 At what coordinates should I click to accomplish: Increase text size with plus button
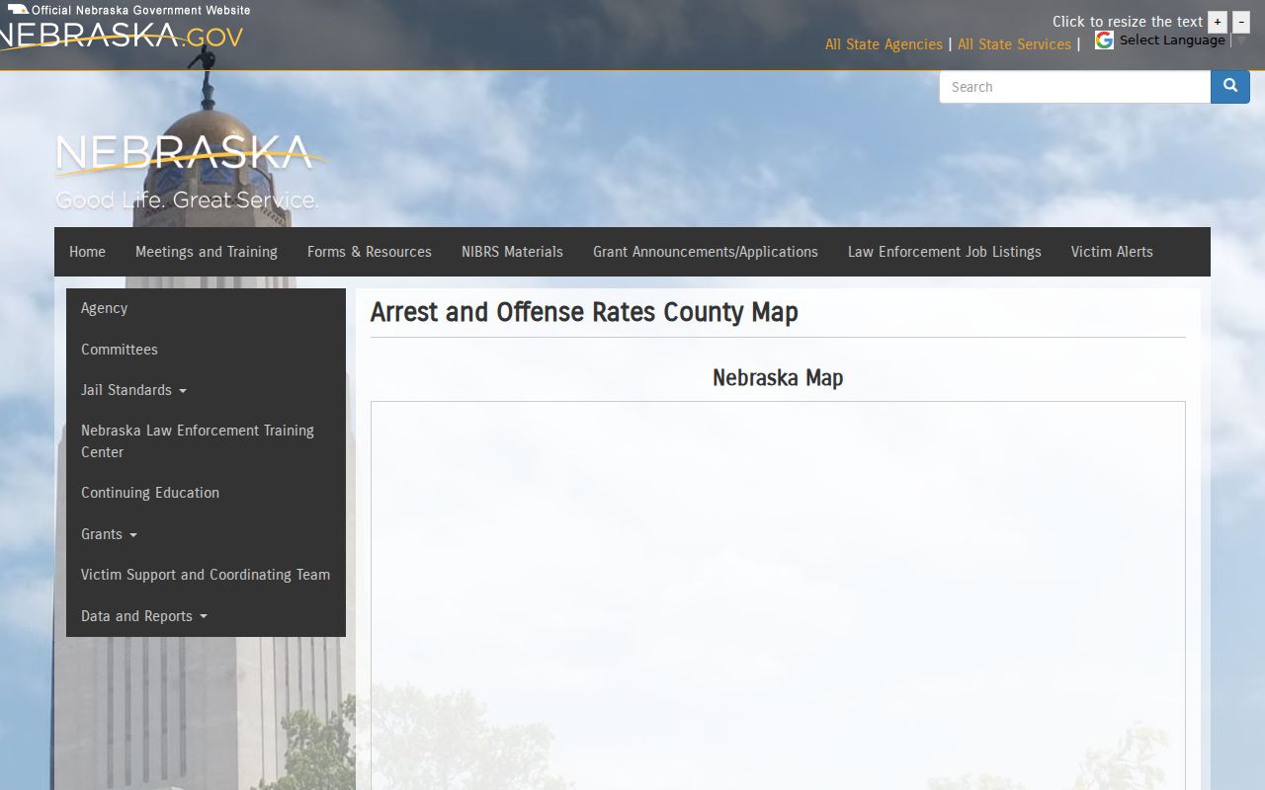click(x=1218, y=22)
